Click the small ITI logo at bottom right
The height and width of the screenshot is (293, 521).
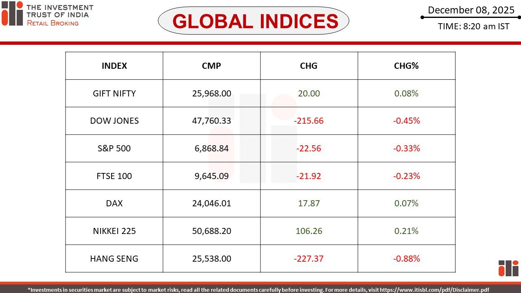(508, 268)
